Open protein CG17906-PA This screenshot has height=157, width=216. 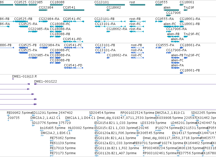click(x=176, y=50)
